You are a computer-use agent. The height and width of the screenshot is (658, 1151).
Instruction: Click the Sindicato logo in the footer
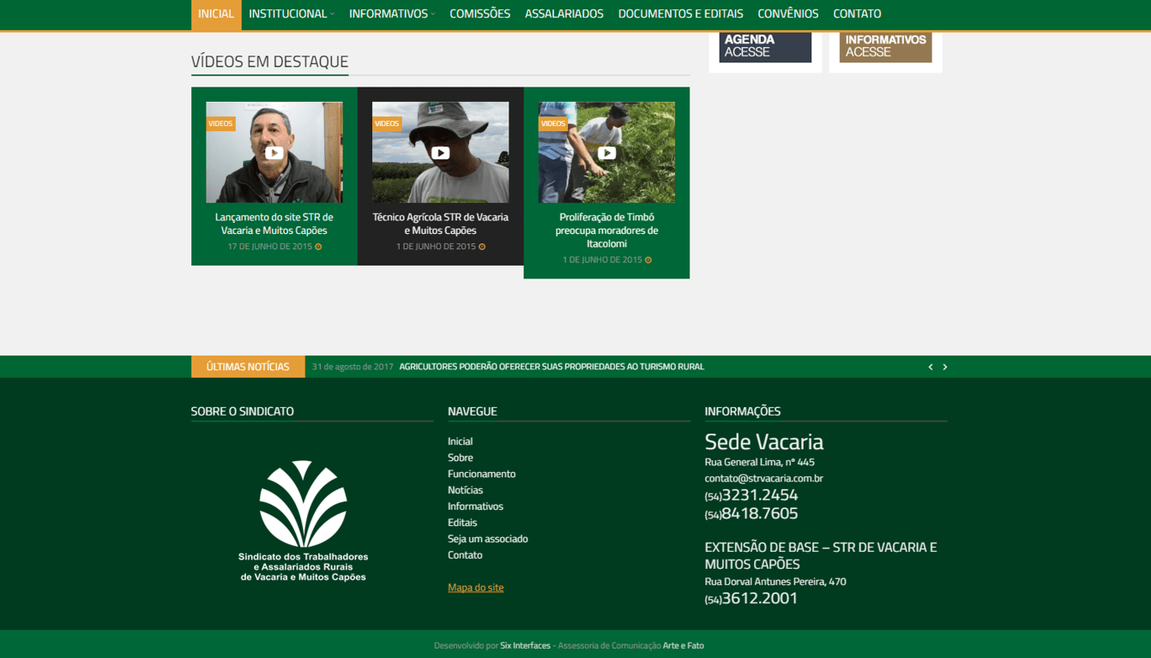point(303,521)
